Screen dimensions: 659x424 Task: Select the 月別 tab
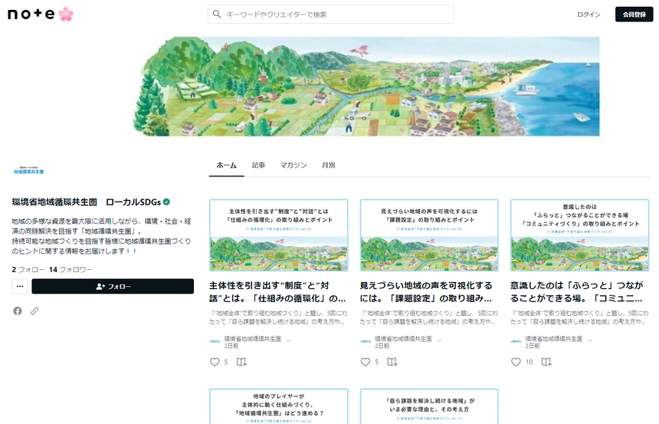pyautogui.click(x=328, y=166)
